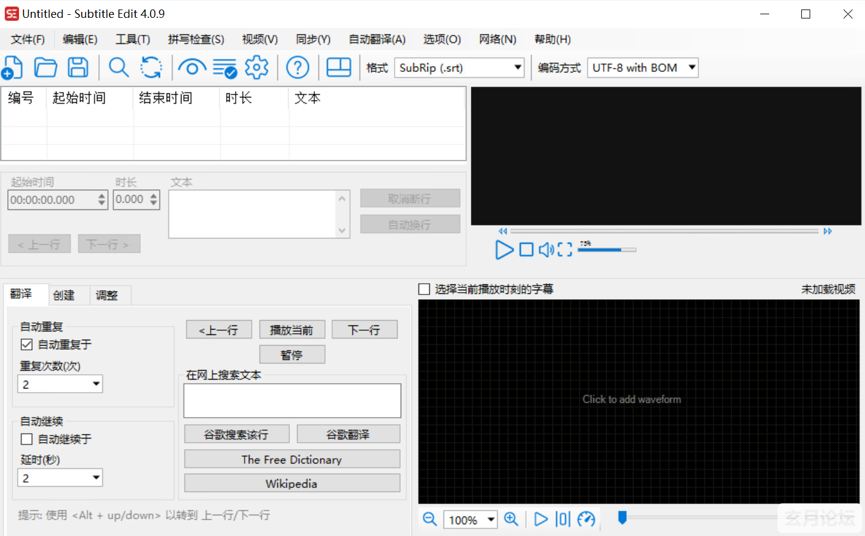
Task: Click the waveform center-position icon
Action: 563,519
